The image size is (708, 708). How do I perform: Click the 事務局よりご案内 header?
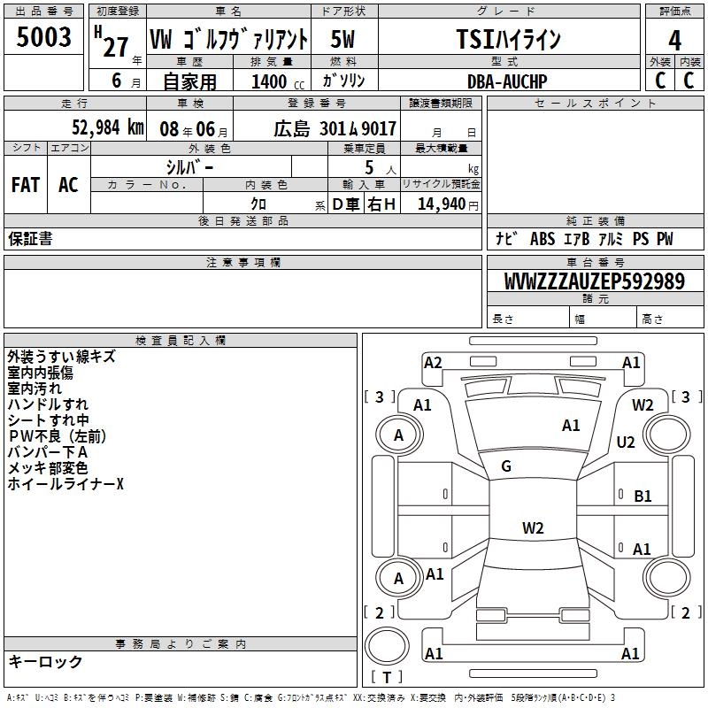[x=181, y=644]
